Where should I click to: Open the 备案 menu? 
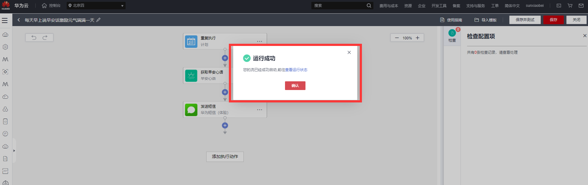coord(456,6)
